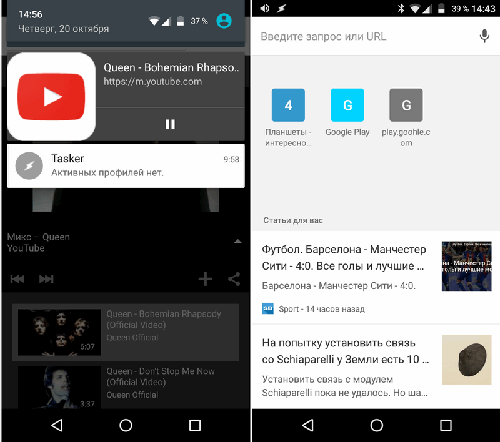500x442 pixels.
Task: Tap the Sport - 14 часов назад label
Action: click(322, 309)
